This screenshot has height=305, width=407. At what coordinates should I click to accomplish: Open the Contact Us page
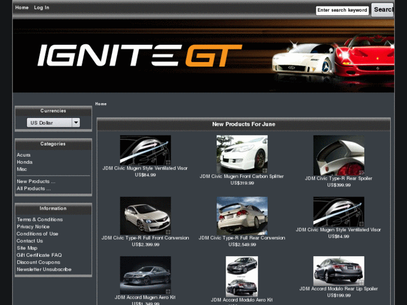(30, 241)
